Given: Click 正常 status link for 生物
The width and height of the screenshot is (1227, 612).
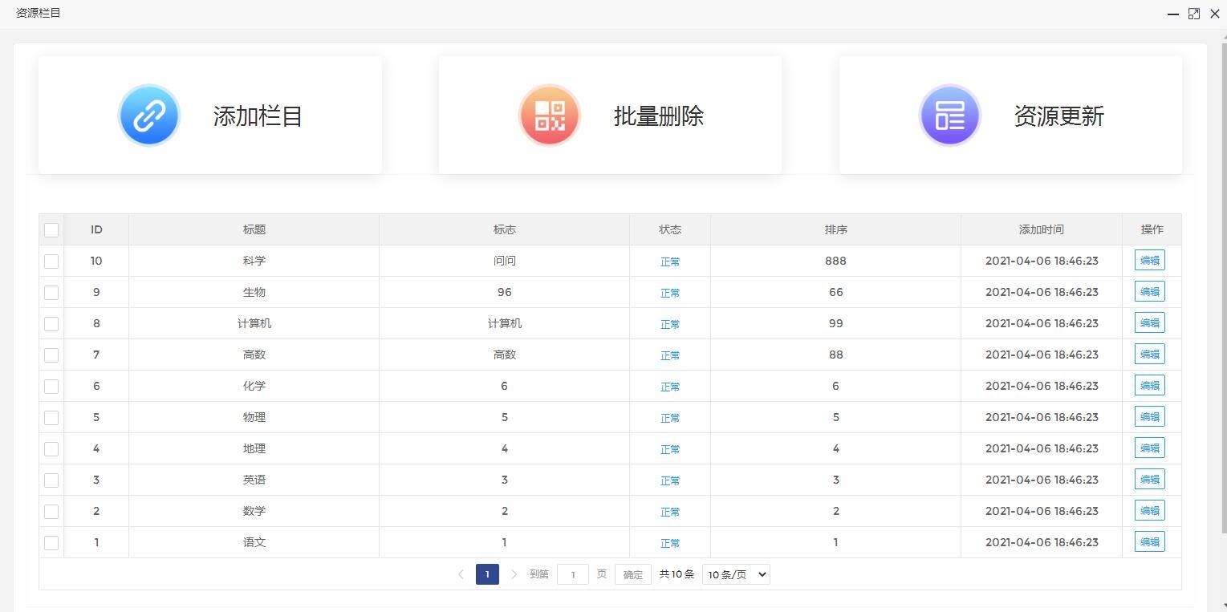Looking at the screenshot, I should 669,293.
